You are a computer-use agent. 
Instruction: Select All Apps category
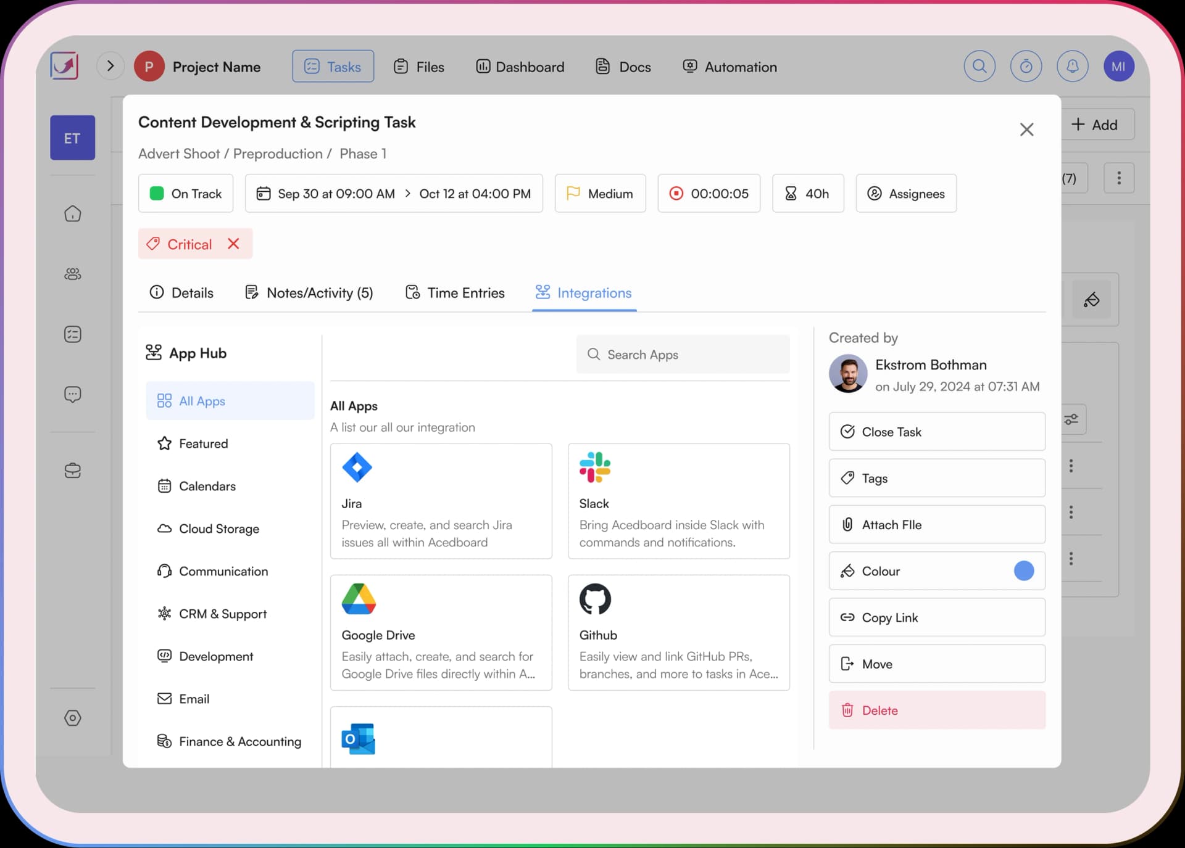click(x=230, y=401)
